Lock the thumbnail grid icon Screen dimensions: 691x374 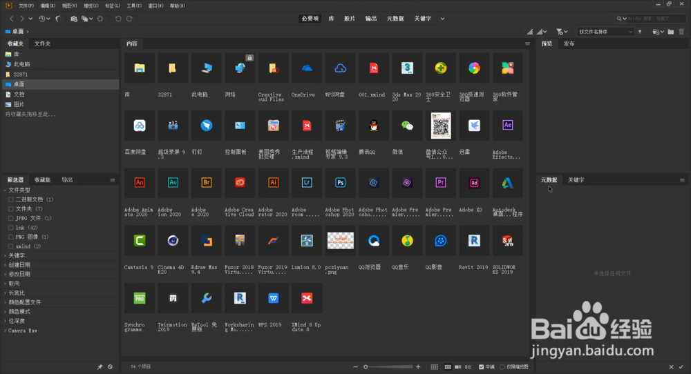[x=435, y=366]
